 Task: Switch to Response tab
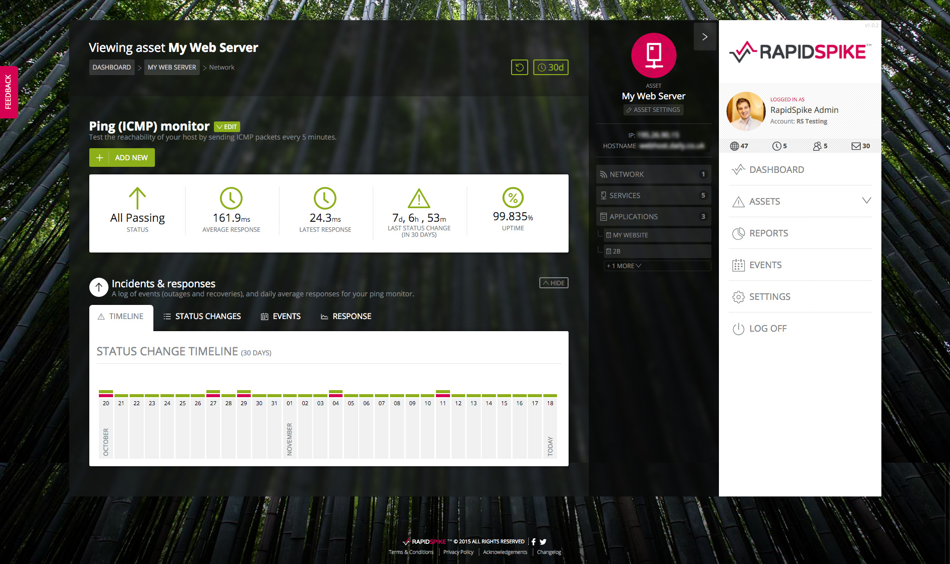346,317
